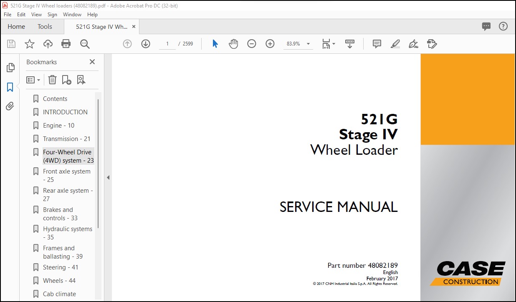Open the Steering - 41 bookmark
Screen dimensions: 516x302
click(61, 267)
